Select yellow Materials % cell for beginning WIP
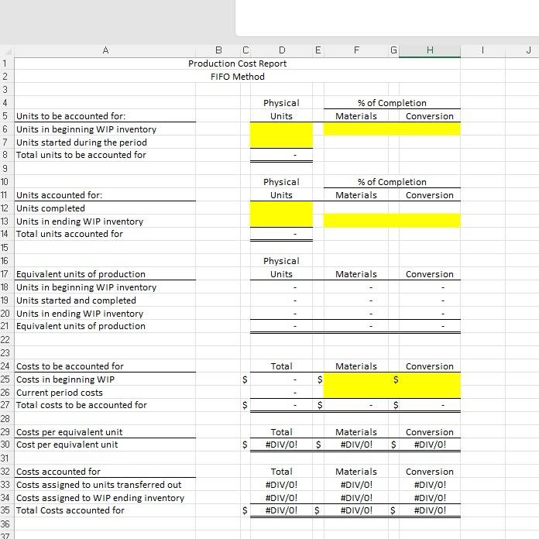Image resolution: width=539 pixels, height=539 pixels. [x=356, y=129]
